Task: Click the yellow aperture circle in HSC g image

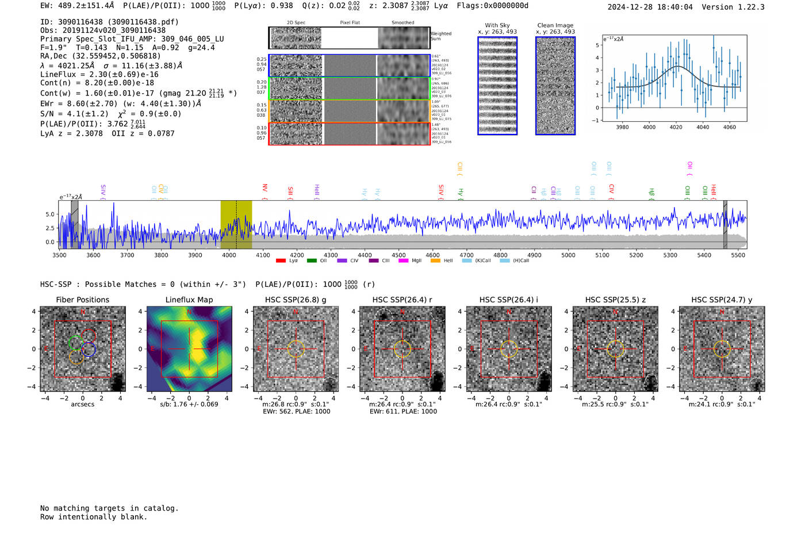Action: click(x=296, y=349)
